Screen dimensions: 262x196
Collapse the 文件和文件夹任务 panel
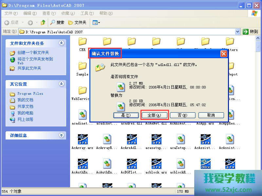point(61,43)
